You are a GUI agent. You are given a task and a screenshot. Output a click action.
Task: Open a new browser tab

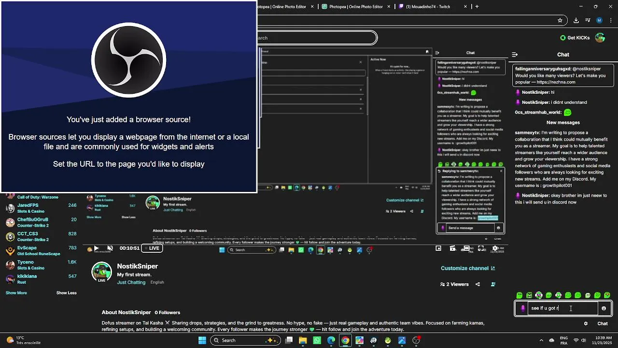tap(477, 7)
